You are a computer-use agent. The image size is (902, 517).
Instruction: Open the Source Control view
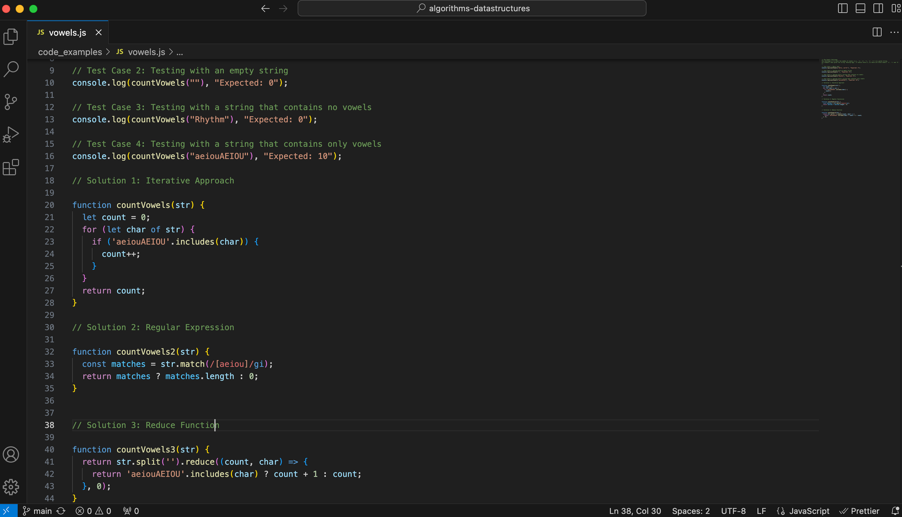click(10, 102)
